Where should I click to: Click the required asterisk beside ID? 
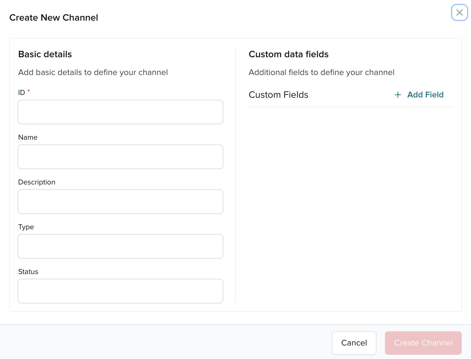[28, 92]
